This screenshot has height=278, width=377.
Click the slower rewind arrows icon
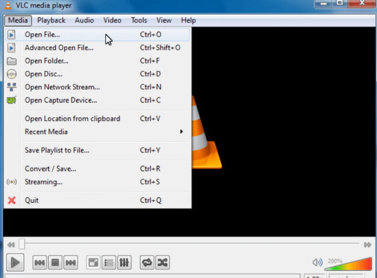pos(11,245)
